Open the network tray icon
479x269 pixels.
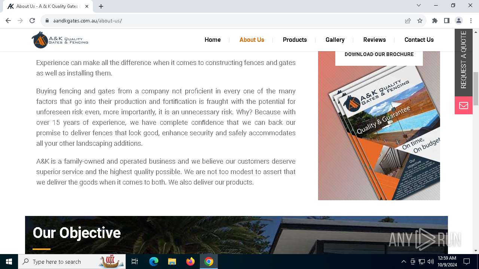[x=422, y=262]
